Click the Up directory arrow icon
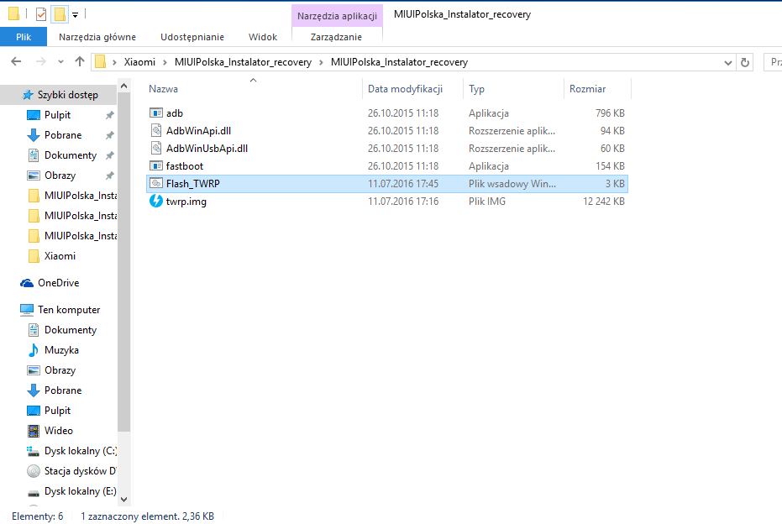The width and height of the screenshot is (782, 524). coord(80,62)
